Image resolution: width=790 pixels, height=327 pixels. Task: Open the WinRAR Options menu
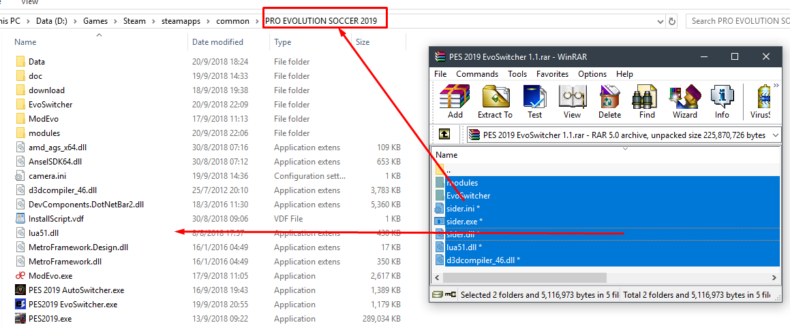coord(592,74)
